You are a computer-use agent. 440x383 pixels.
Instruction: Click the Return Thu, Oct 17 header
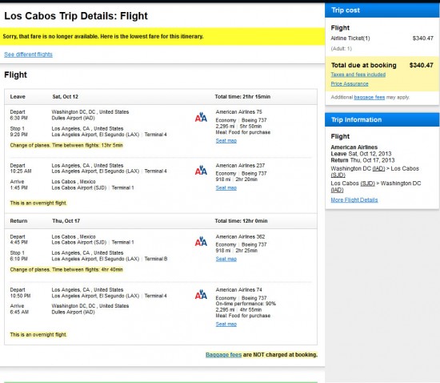161,221
